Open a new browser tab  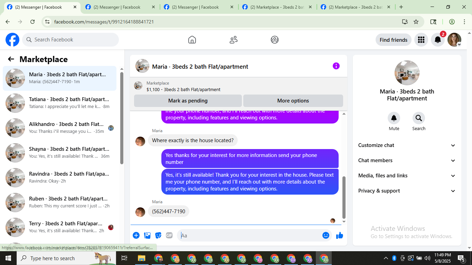tap(401, 7)
